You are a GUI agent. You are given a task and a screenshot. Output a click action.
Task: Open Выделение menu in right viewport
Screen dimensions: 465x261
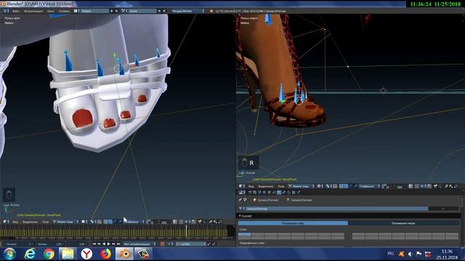pyautogui.click(x=265, y=186)
